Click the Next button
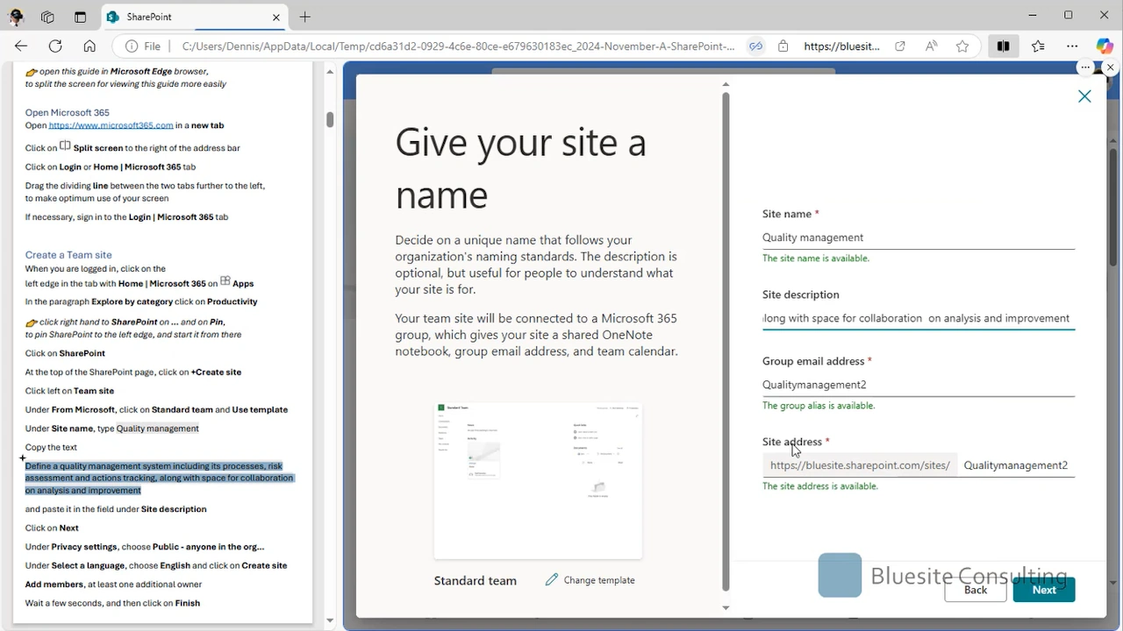The height and width of the screenshot is (631, 1123). pyautogui.click(x=1043, y=590)
